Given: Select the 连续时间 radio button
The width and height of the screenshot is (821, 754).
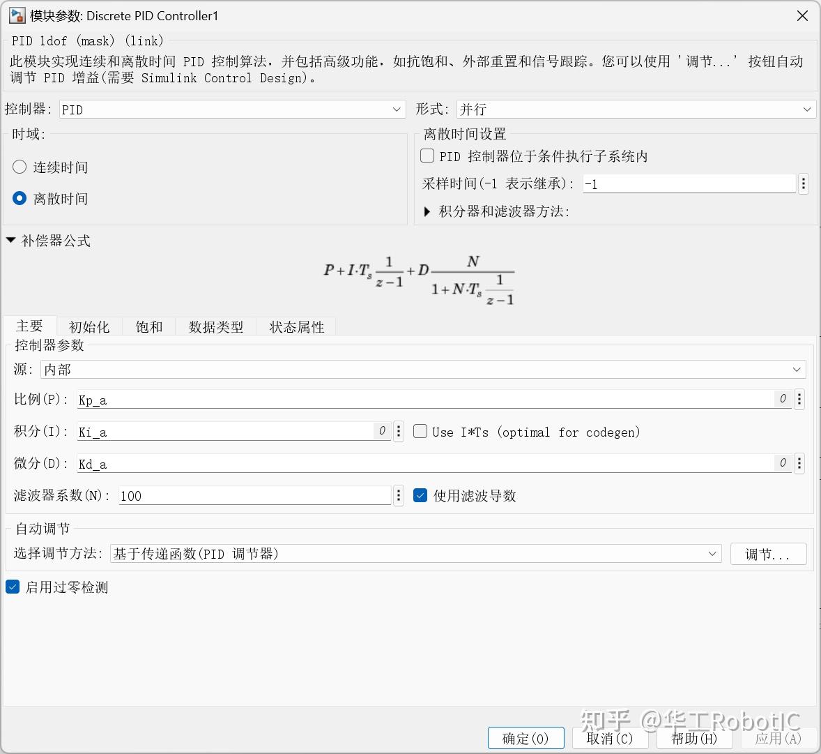Looking at the screenshot, I should 20,167.
